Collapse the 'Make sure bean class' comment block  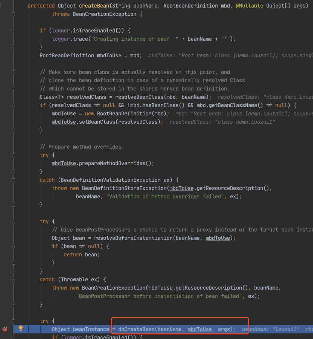coord(14,72)
